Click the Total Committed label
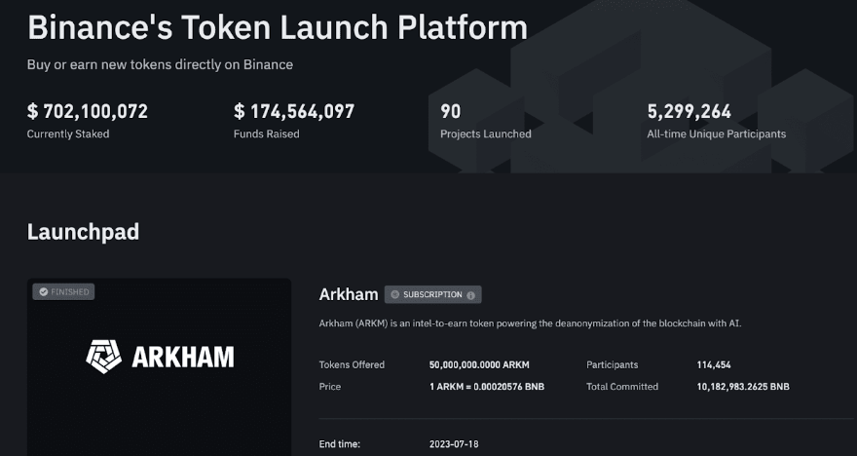The height and width of the screenshot is (456, 857). [x=622, y=387]
